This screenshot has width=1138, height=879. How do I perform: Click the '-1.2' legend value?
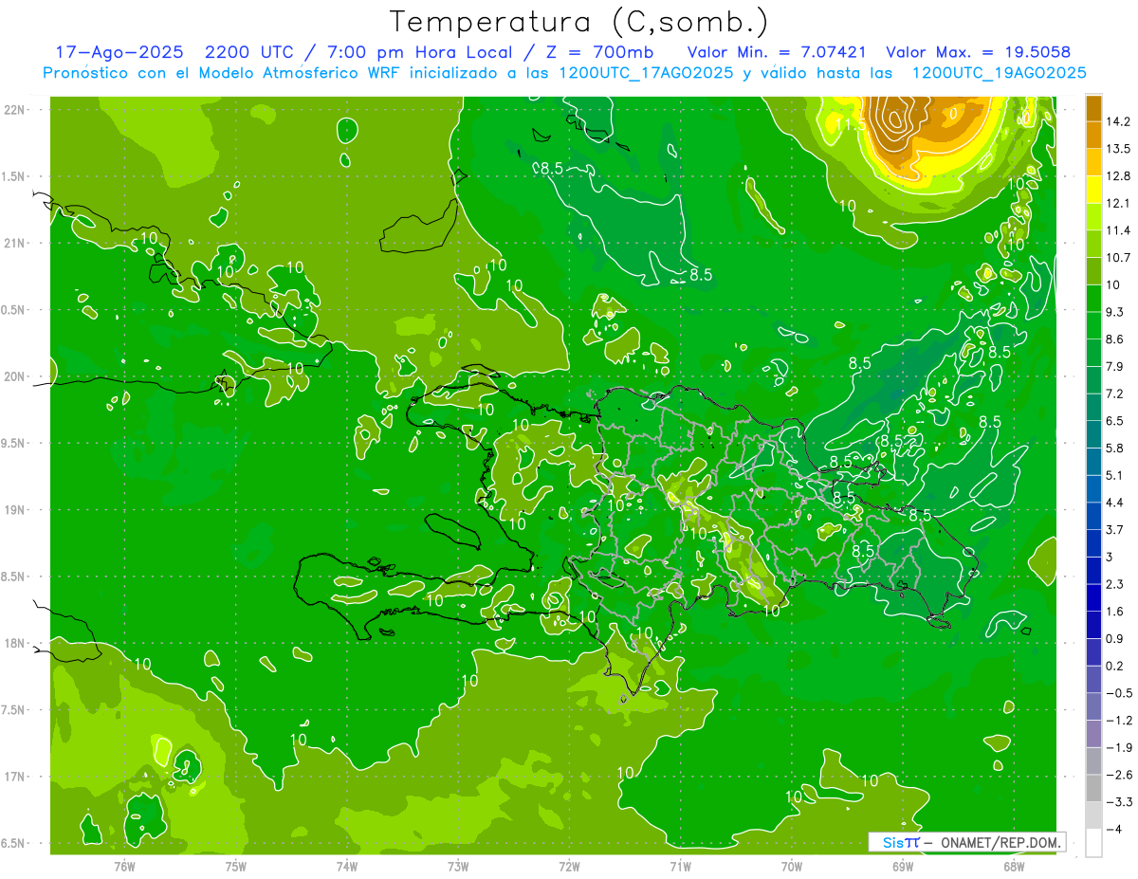tap(1119, 720)
